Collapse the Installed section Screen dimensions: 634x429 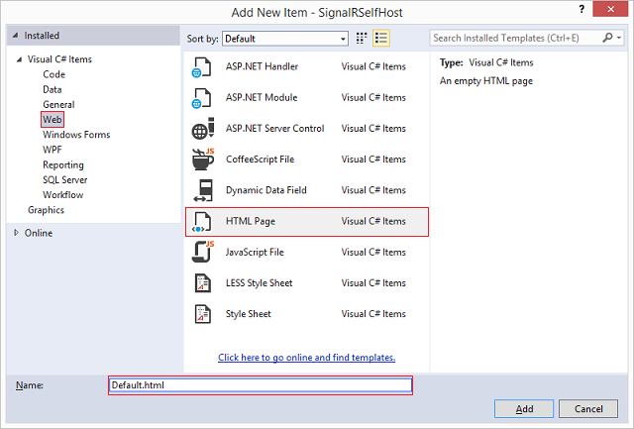(x=16, y=36)
